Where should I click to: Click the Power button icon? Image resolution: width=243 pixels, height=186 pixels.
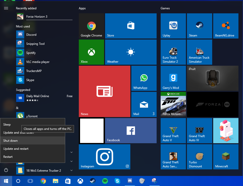6,170
